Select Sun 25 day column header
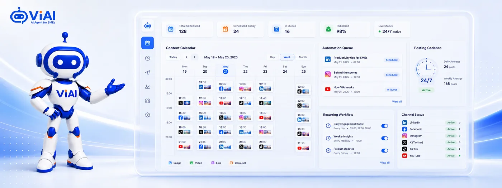The height and width of the screenshot is (188, 502). coord(303,69)
